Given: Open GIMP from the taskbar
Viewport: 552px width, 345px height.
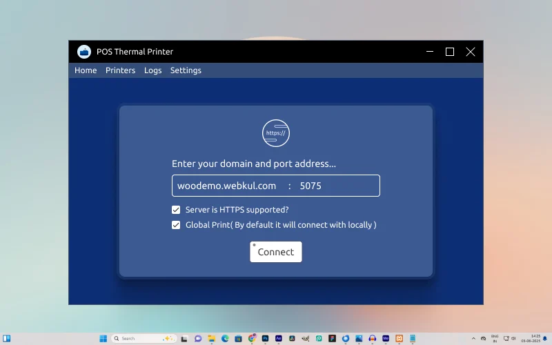Looking at the screenshot, I should [305, 339].
